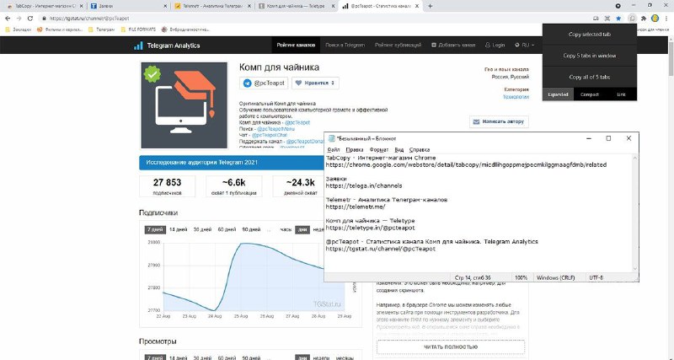Viewport: 674px width, 360px height.
Task: Switch to the Telemetr browser tab
Action: click(211, 6)
